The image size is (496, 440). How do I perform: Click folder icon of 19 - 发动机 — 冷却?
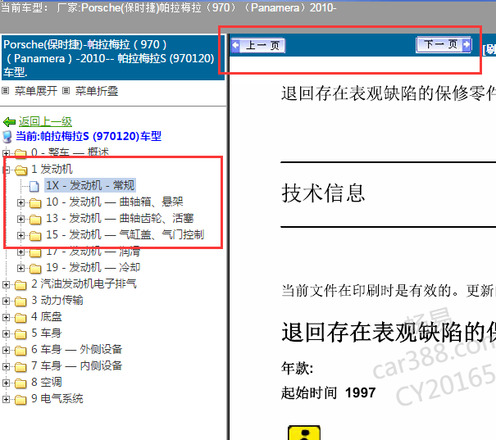(x=35, y=269)
